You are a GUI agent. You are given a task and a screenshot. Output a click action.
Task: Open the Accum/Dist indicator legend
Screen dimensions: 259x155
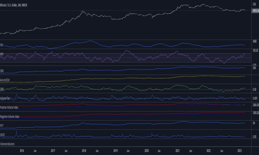5,80
